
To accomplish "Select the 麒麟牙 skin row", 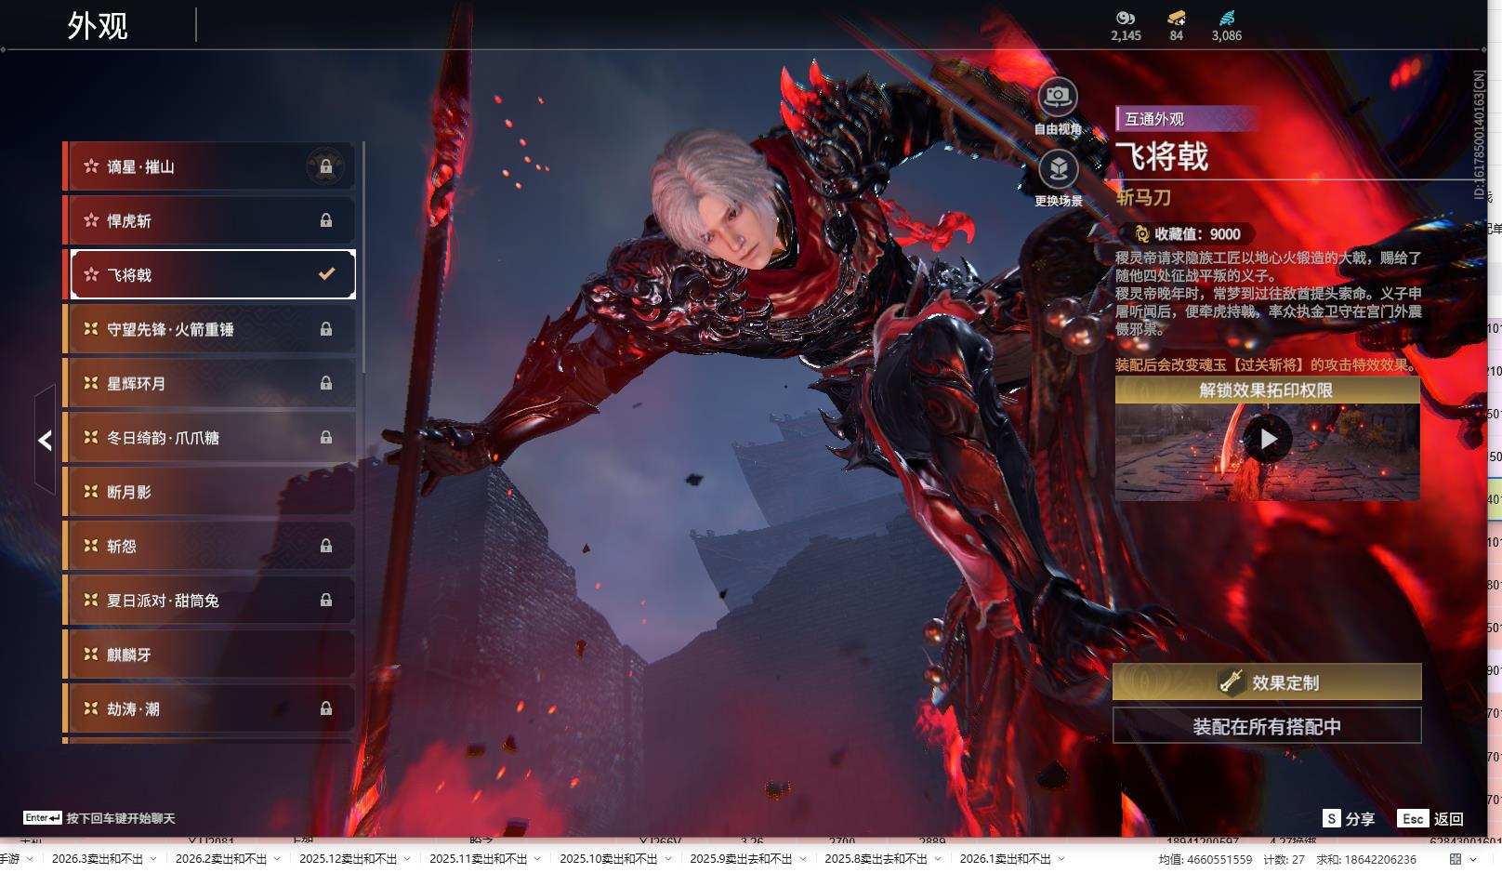I will tap(209, 655).
